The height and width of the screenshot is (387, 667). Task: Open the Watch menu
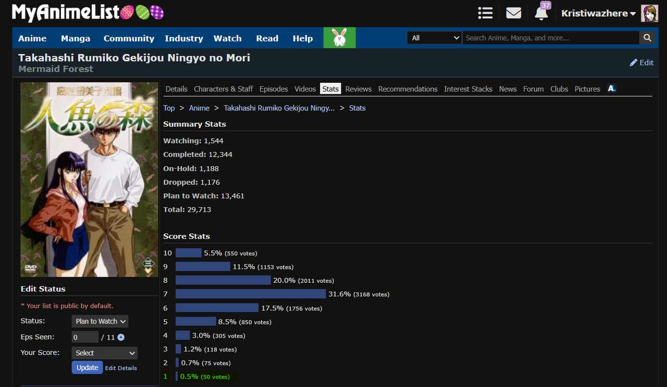(228, 39)
